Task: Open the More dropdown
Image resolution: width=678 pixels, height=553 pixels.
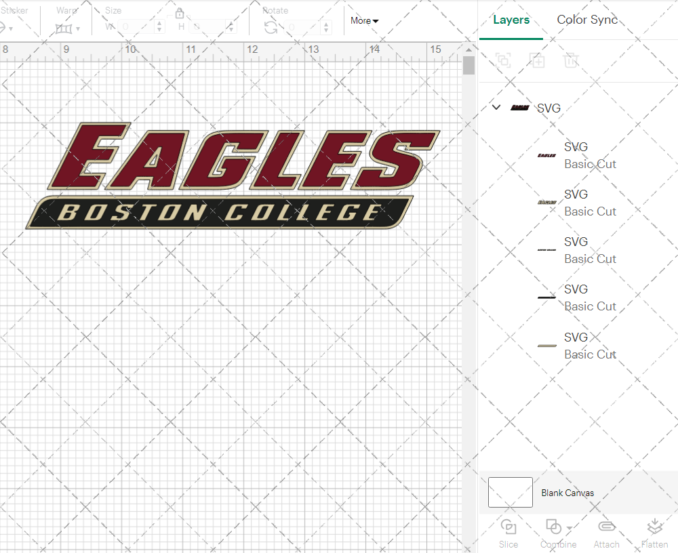Action: pyautogui.click(x=364, y=21)
